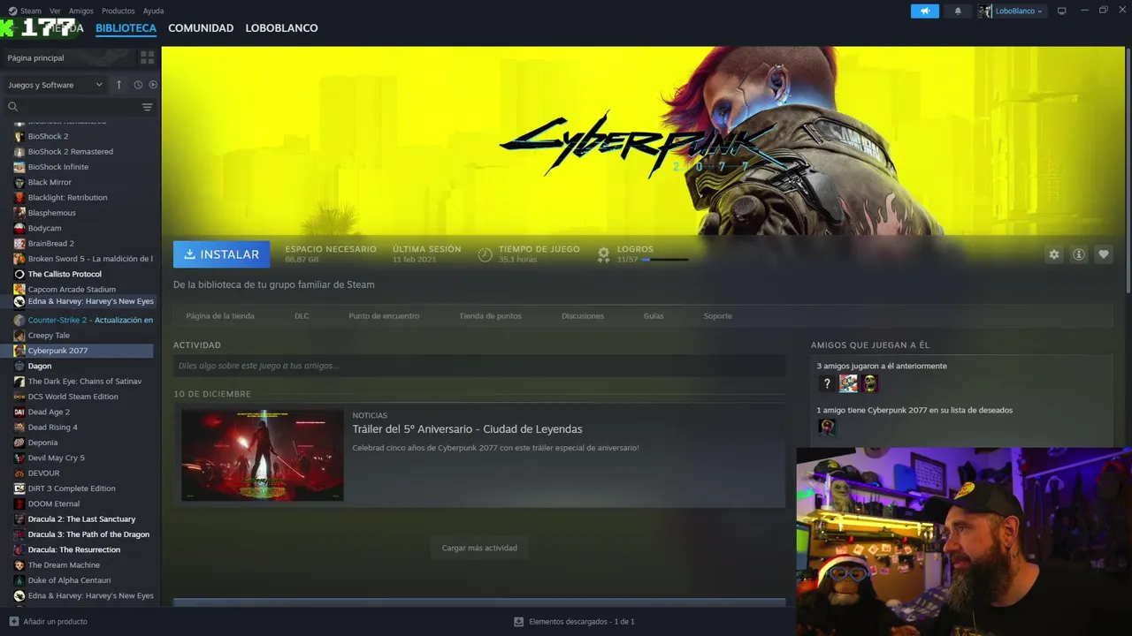Toggle the recent activity clock filter
Viewport: 1132px width, 636px height.
pos(138,85)
